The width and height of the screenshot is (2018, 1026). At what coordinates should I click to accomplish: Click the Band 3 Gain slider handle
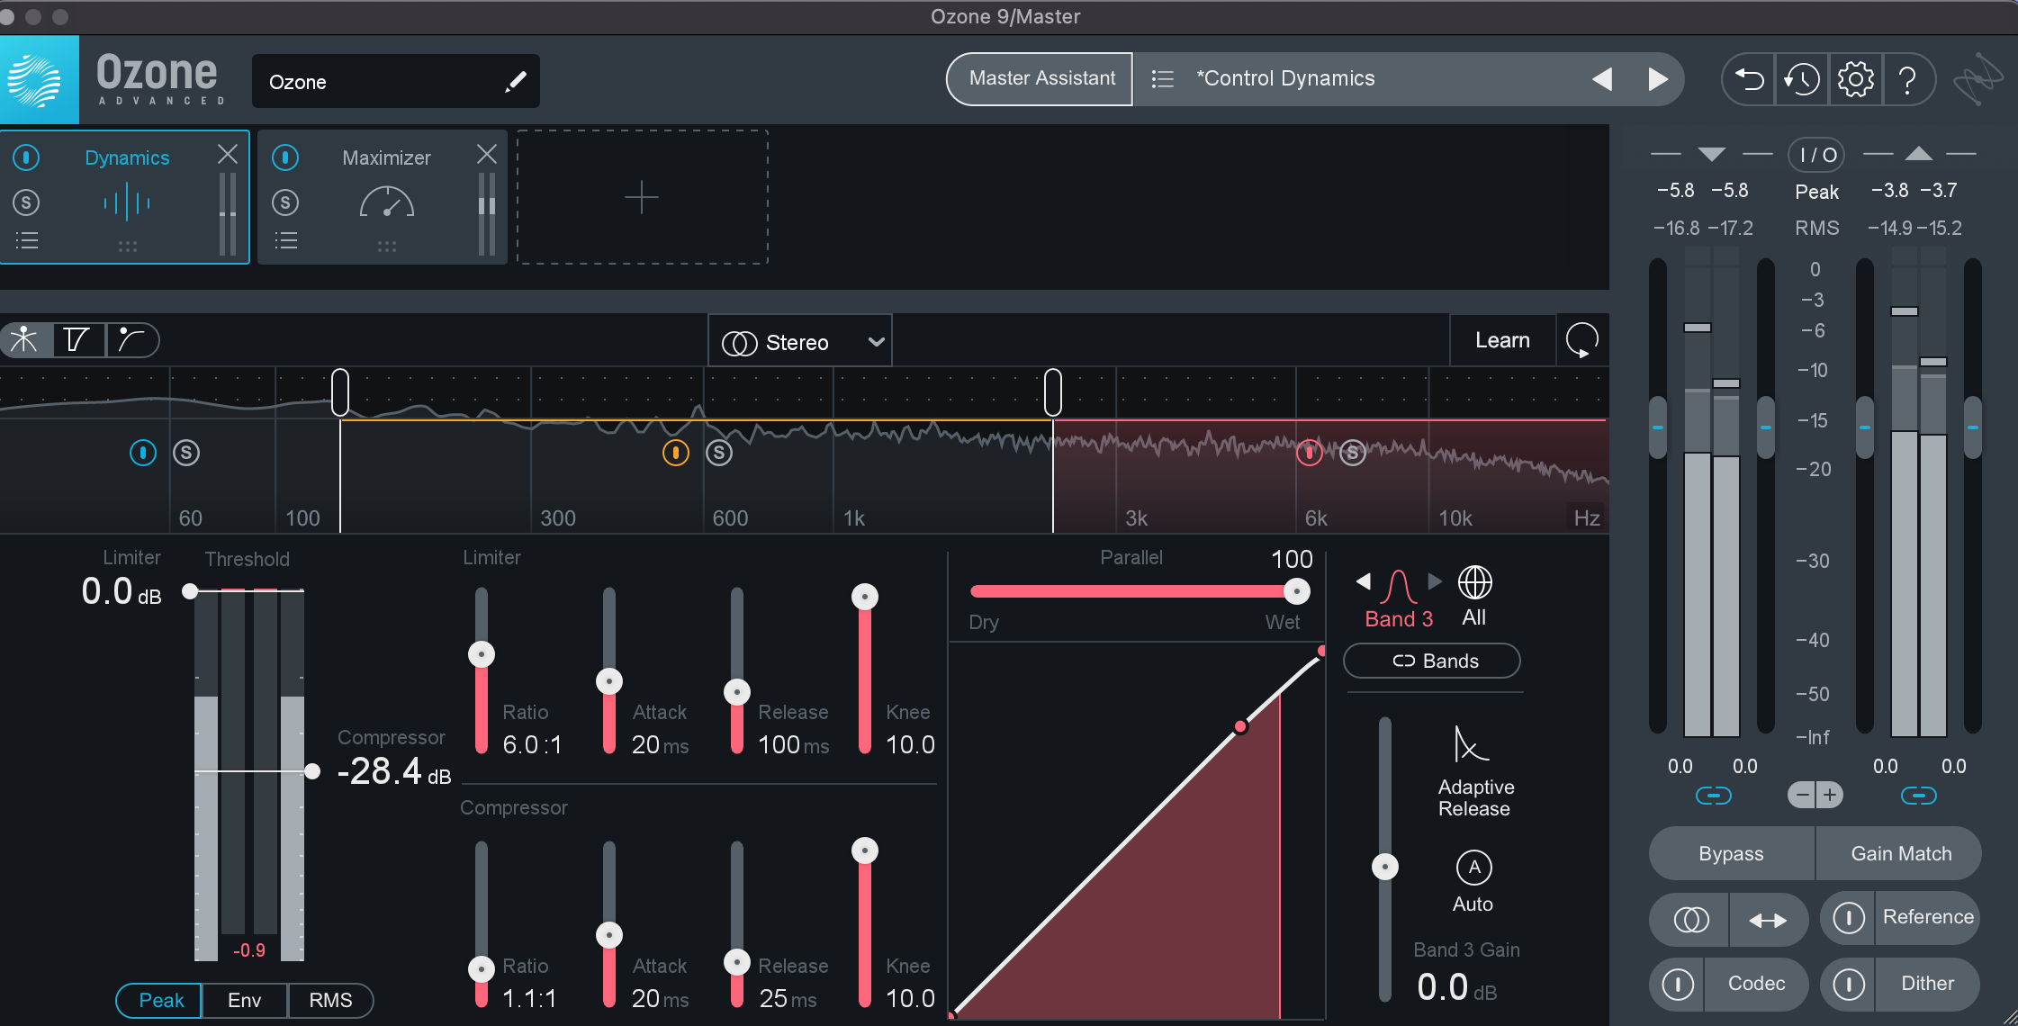(x=1384, y=867)
